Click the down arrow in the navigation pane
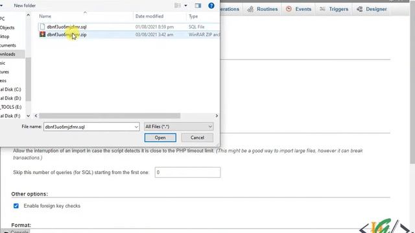This screenshot has width=415, height=233. coord(29,116)
